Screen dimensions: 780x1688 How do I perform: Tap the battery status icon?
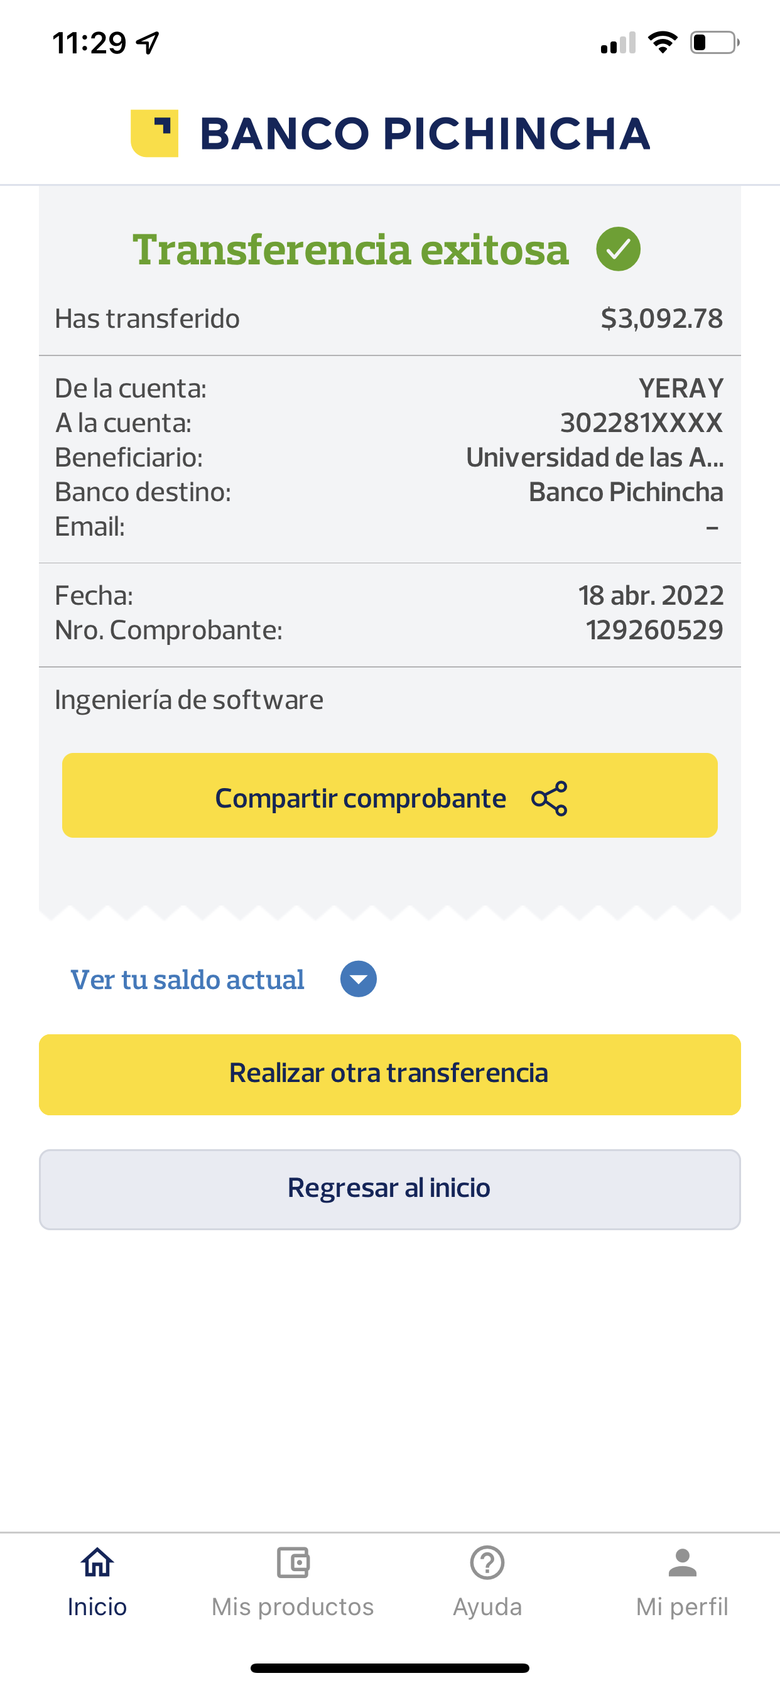[714, 43]
